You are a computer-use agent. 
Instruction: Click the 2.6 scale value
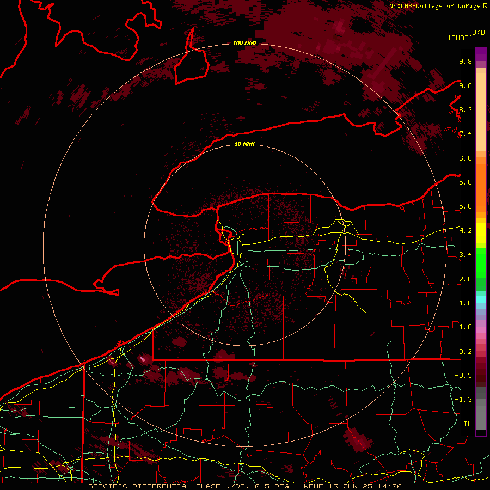(465, 279)
